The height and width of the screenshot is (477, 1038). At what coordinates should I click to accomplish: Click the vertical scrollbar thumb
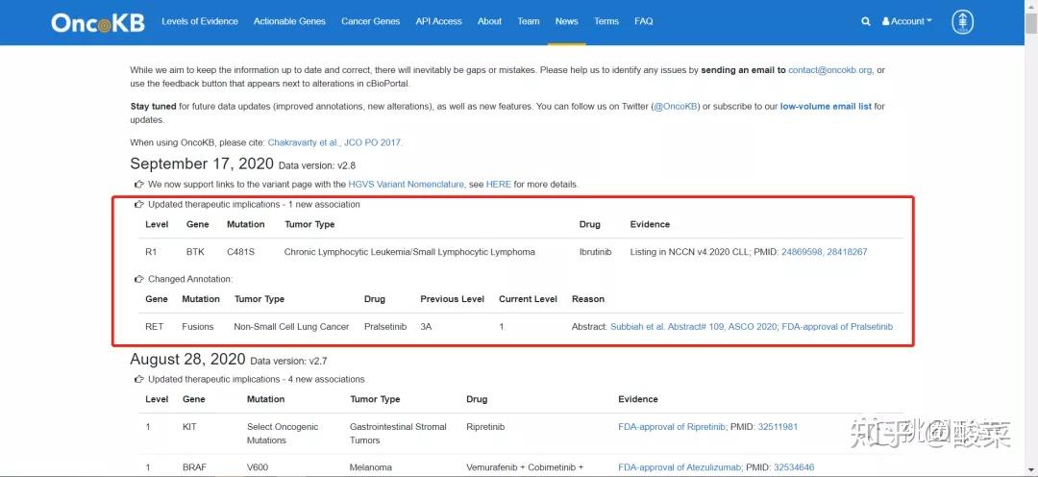pyautogui.click(x=1030, y=22)
